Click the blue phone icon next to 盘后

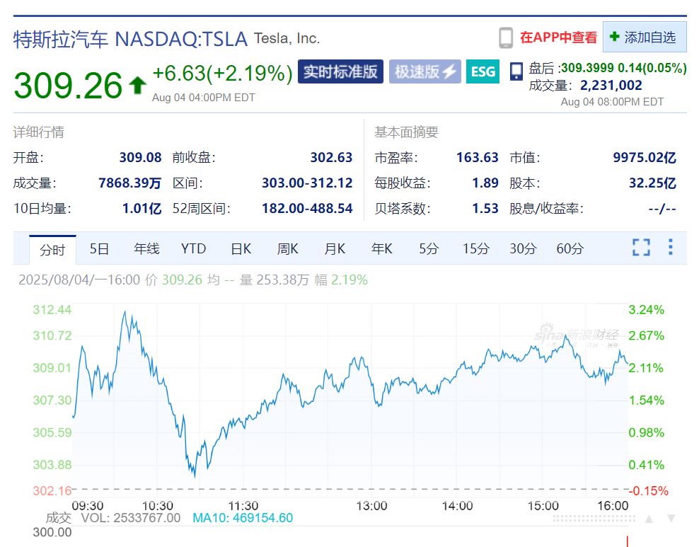[516, 70]
